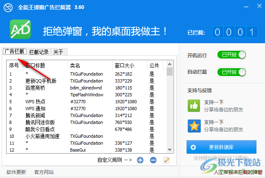The image size is (265, 178).
Task: Click the 262*182 window size cell
Action: pos(124,74)
